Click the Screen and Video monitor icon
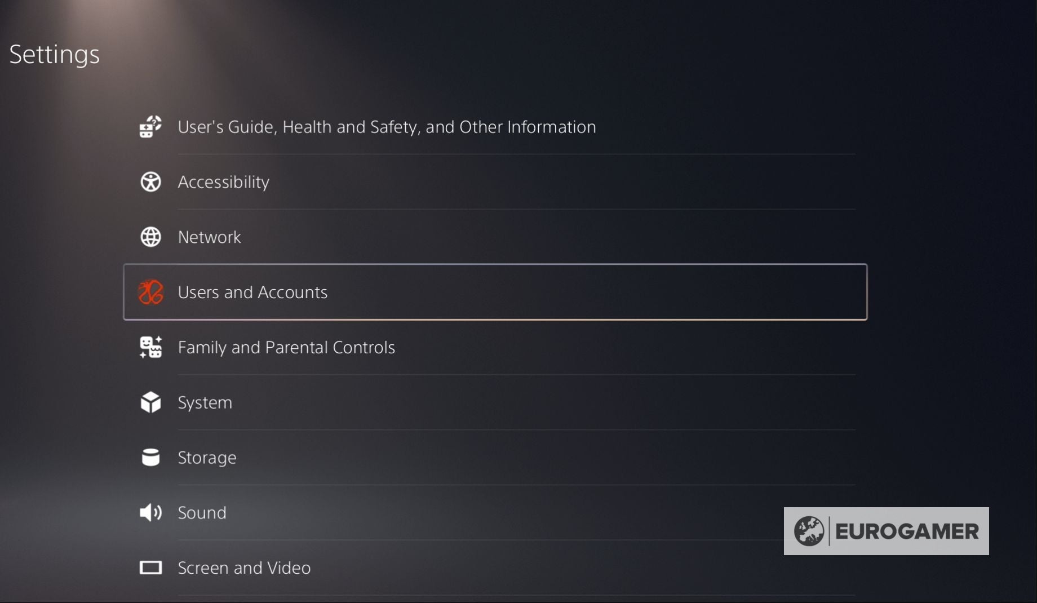The height and width of the screenshot is (603, 1037). (x=150, y=568)
